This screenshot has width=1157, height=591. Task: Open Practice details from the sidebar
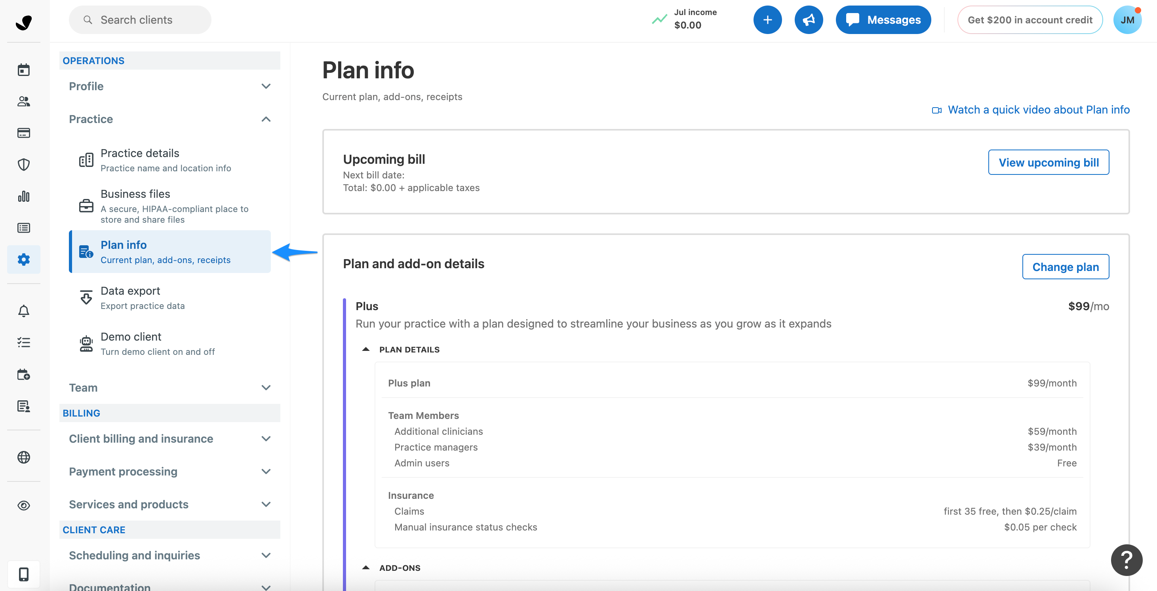click(x=140, y=159)
